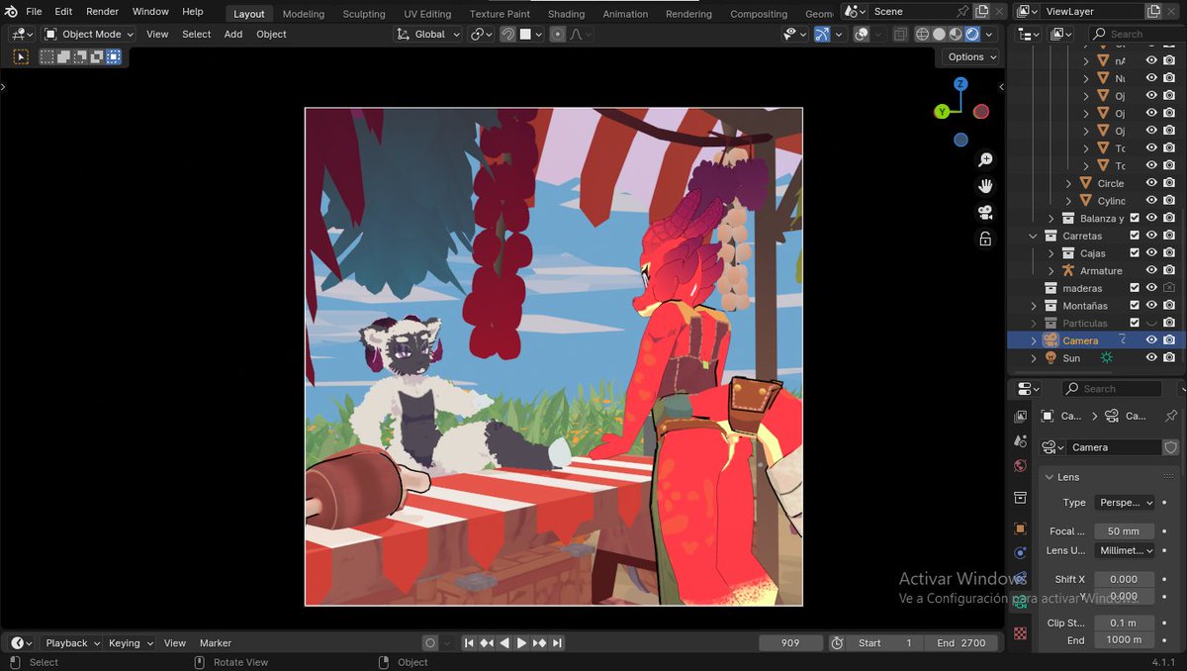Open the lens Type Perspective dropdown
This screenshot has width=1187, height=671.
[1124, 503]
